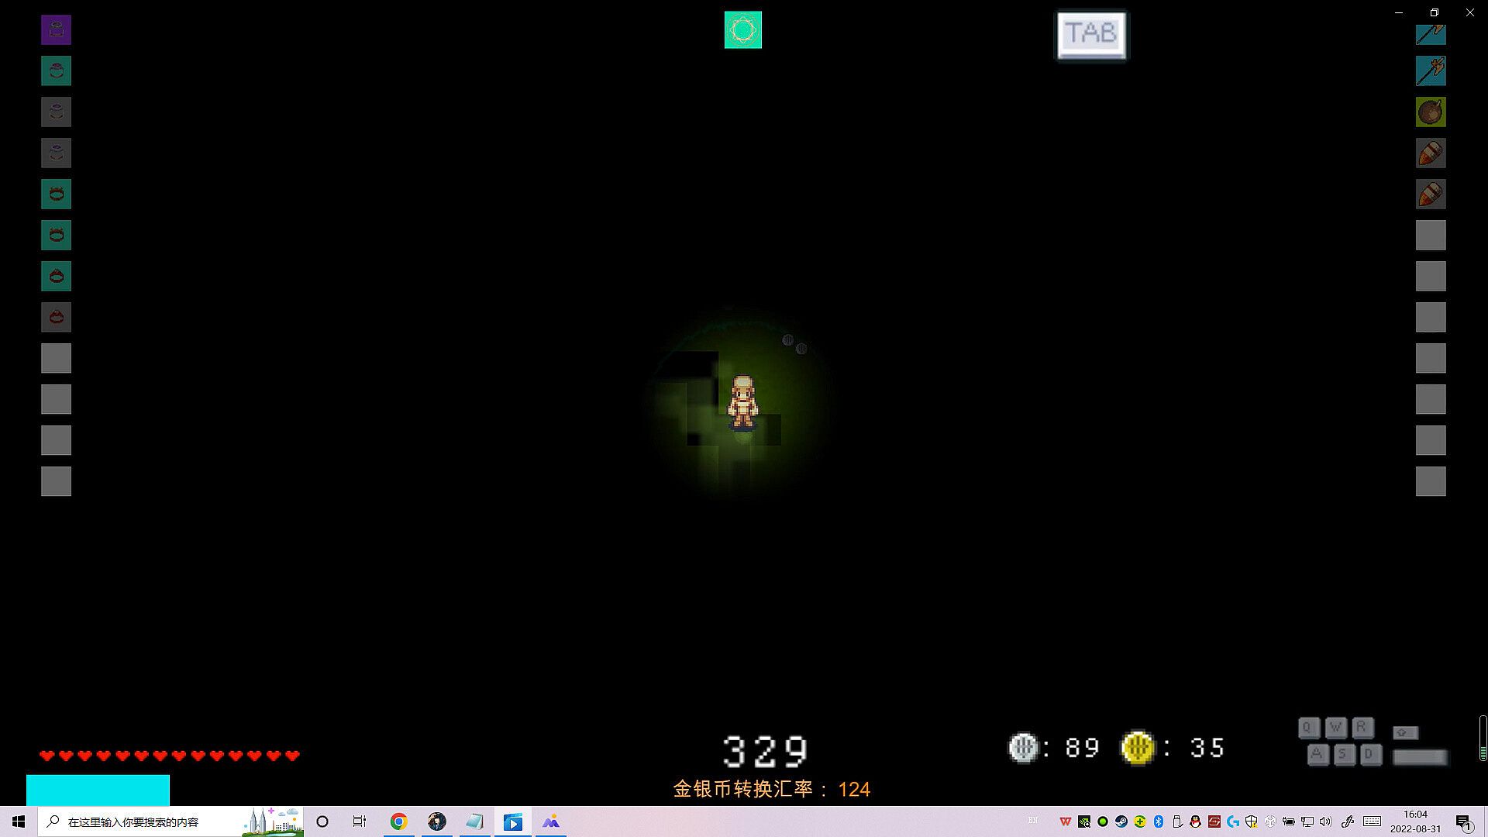Click the silver coin icon
Screen dimensions: 1488x837
pyautogui.click(x=1023, y=747)
